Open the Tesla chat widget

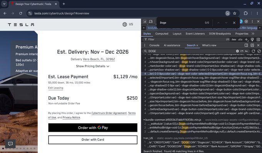coord(10,144)
